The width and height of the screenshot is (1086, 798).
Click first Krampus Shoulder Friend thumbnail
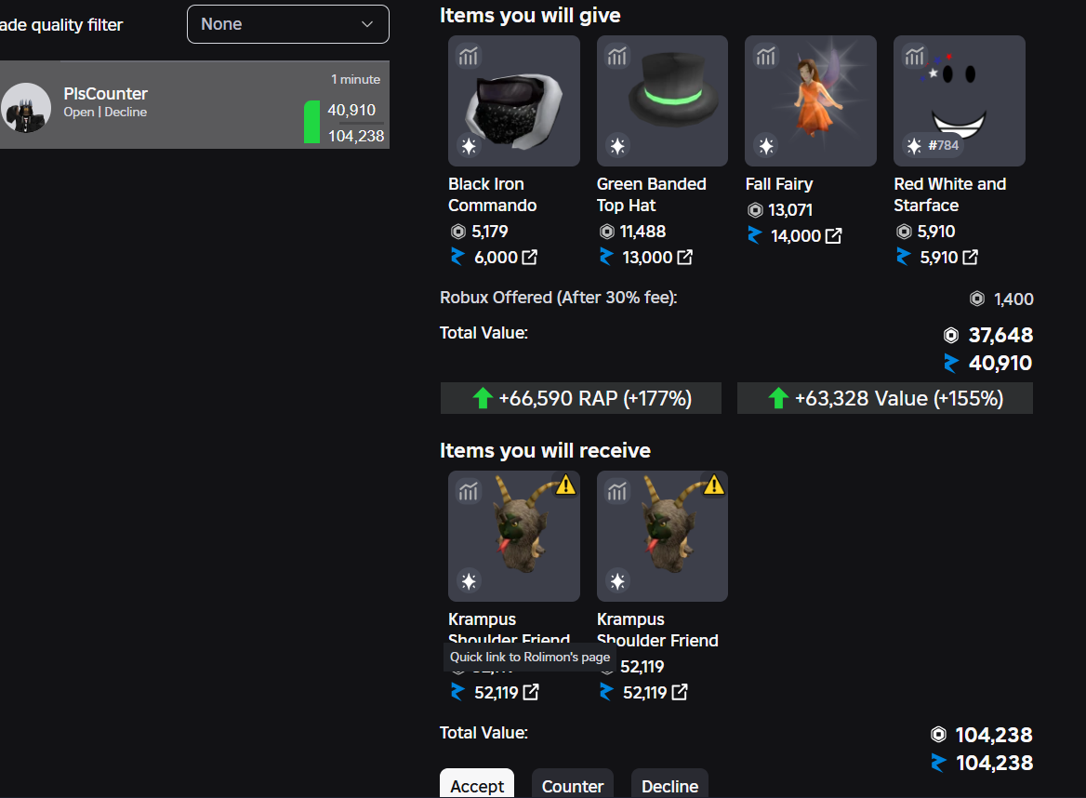click(x=514, y=536)
